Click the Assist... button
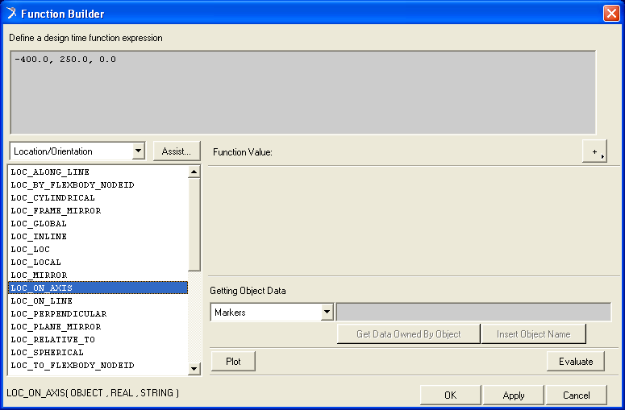Image resolution: width=625 pixels, height=410 pixels. tap(176, 151)
